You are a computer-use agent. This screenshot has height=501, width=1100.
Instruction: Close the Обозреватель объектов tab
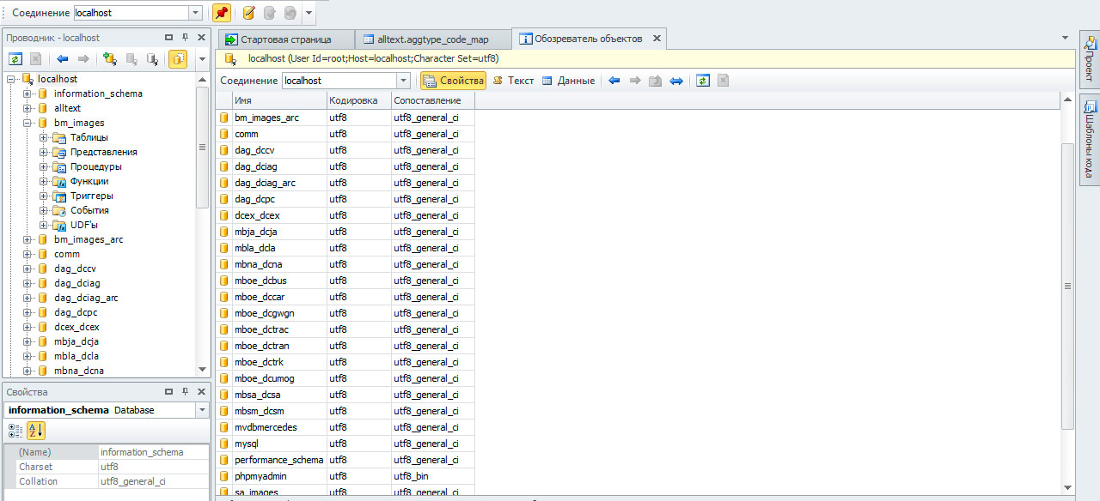[x=656, y=39]
